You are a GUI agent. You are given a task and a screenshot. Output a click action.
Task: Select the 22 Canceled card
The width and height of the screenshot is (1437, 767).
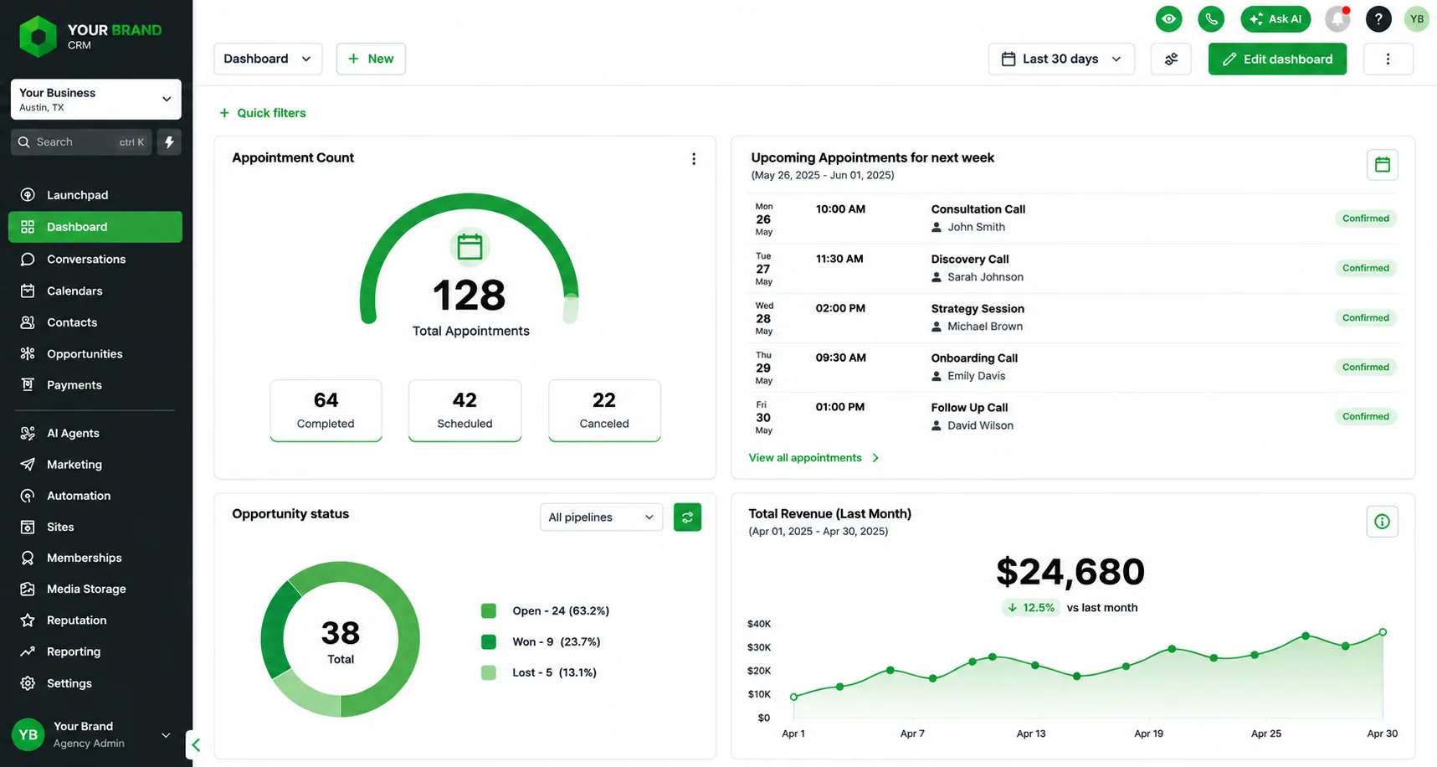604,410
